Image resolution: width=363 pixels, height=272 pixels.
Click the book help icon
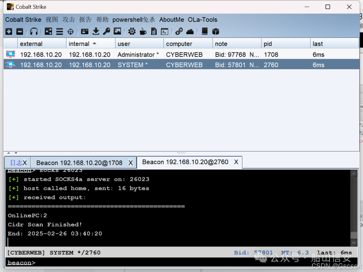[205, 32]
